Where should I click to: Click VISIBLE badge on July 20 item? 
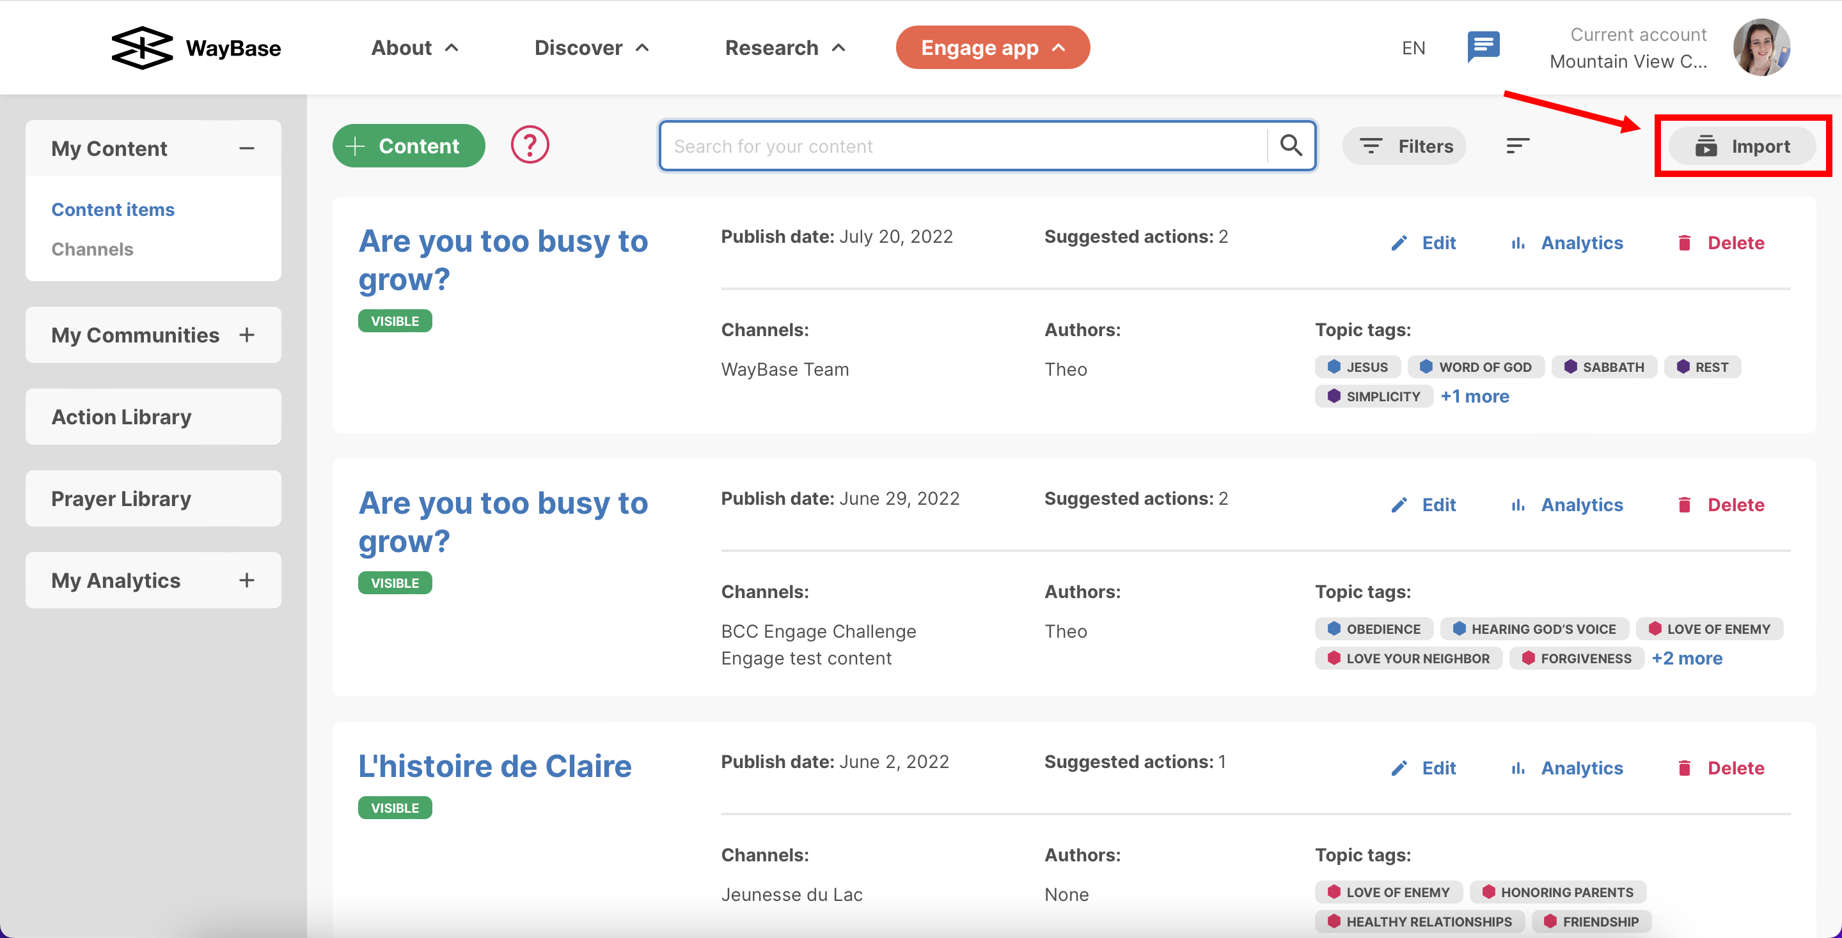click(395, 321)
